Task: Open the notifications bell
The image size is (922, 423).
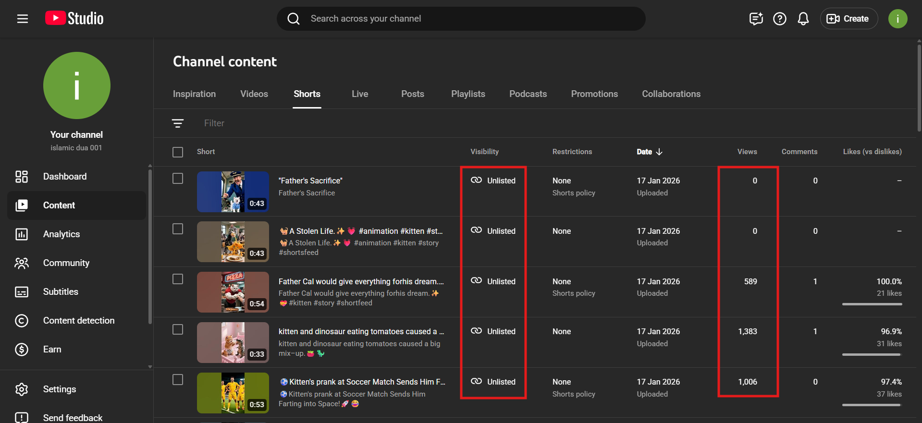Action: tap(803, 19)
